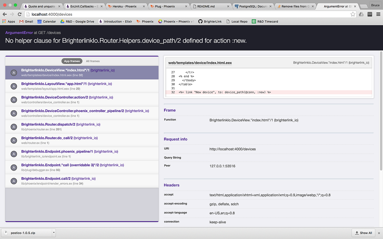Screen dimensions: 383x239
Task: Switch to the Heroku Phoenix tab
Action: pos(122,5)
